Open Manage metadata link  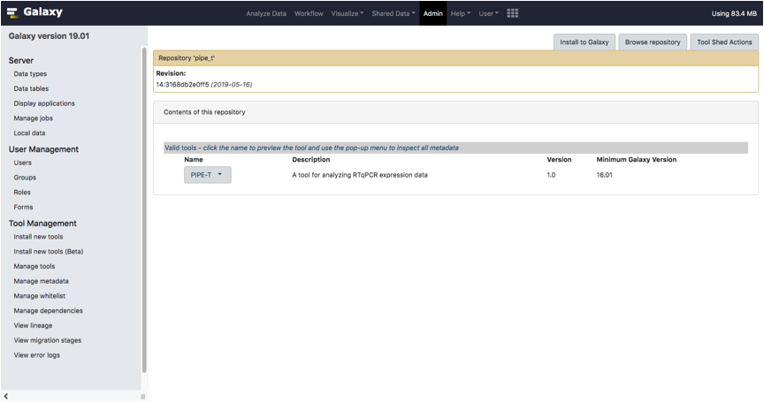(x=41, y=281)
